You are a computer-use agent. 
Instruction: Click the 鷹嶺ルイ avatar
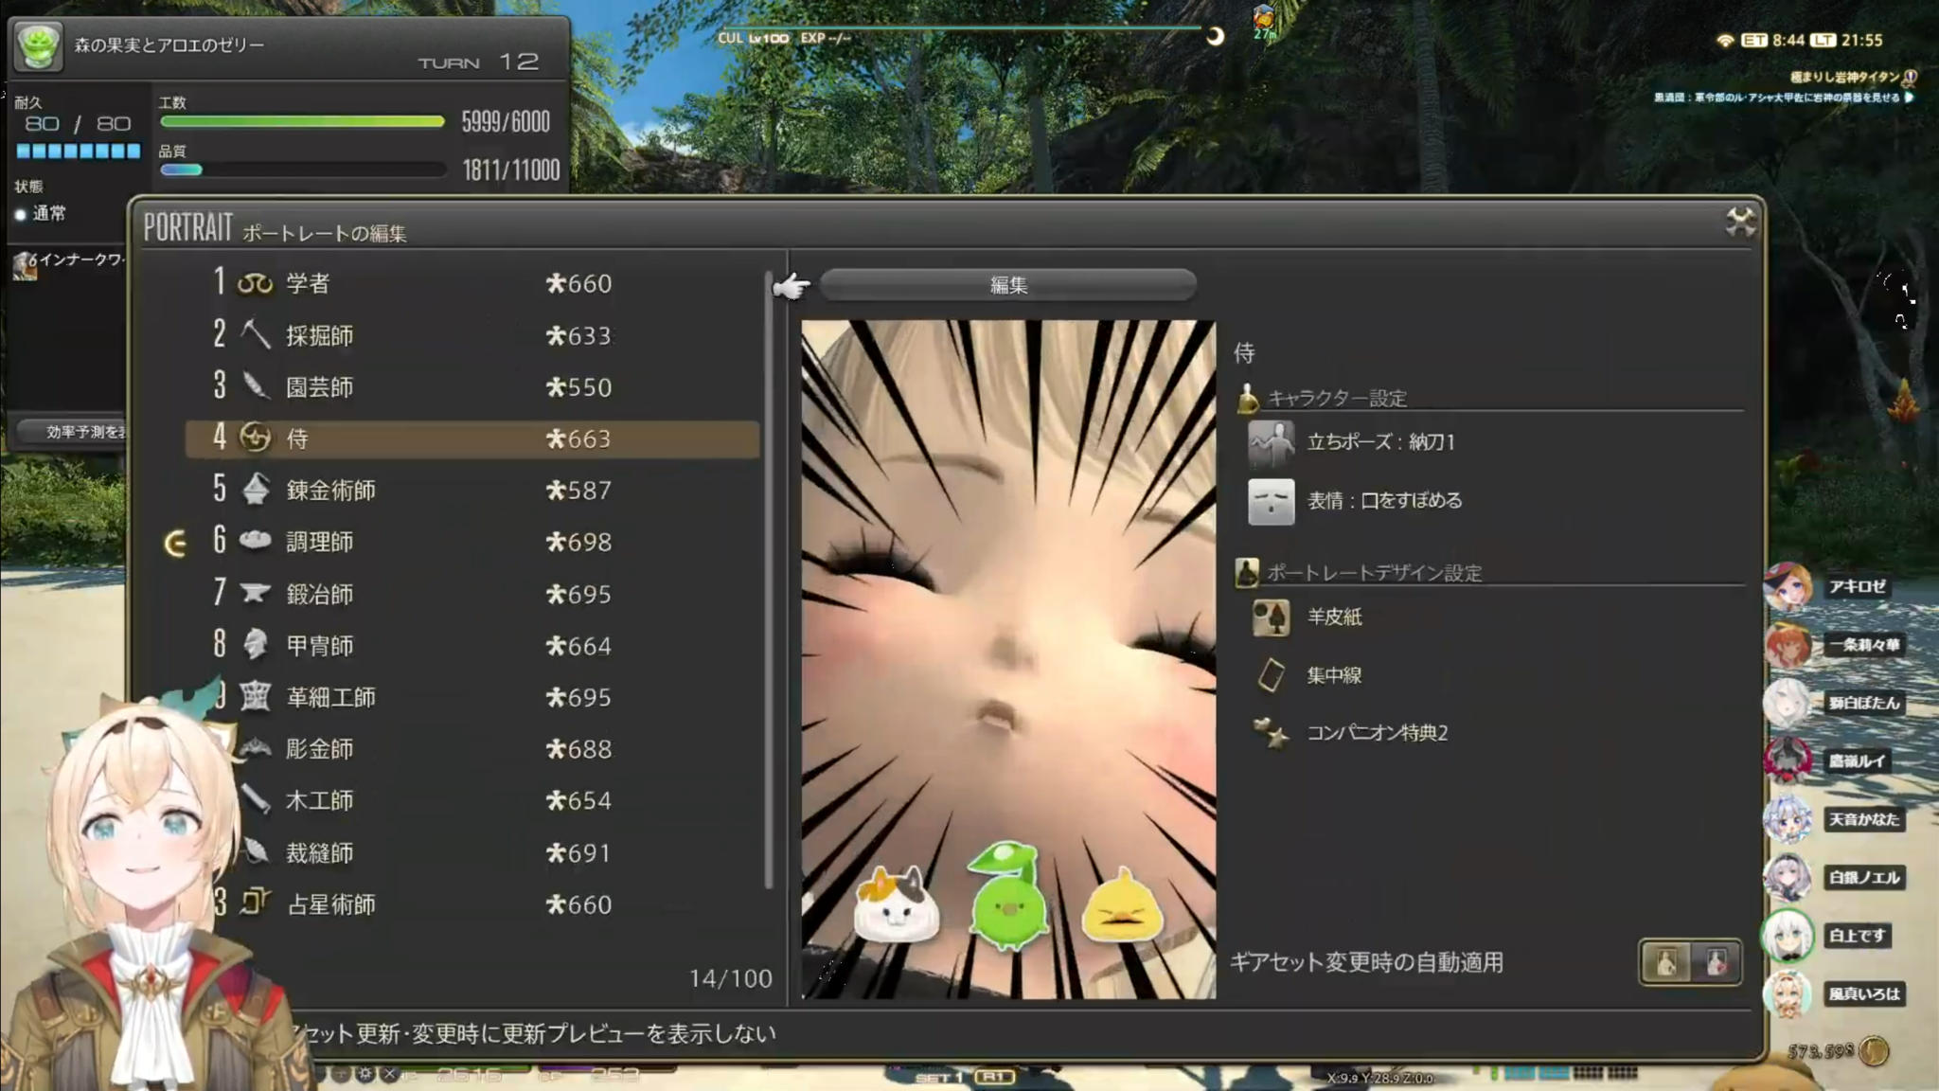pos(1788,761)
